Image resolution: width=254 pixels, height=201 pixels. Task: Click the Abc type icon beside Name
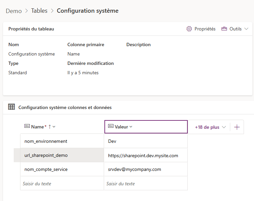27,126
